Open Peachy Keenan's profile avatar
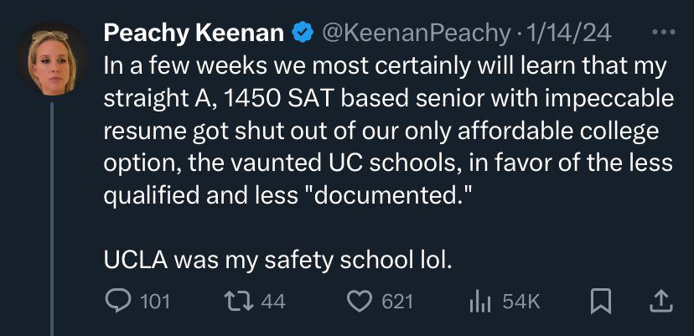 click(x=52, y=59)
